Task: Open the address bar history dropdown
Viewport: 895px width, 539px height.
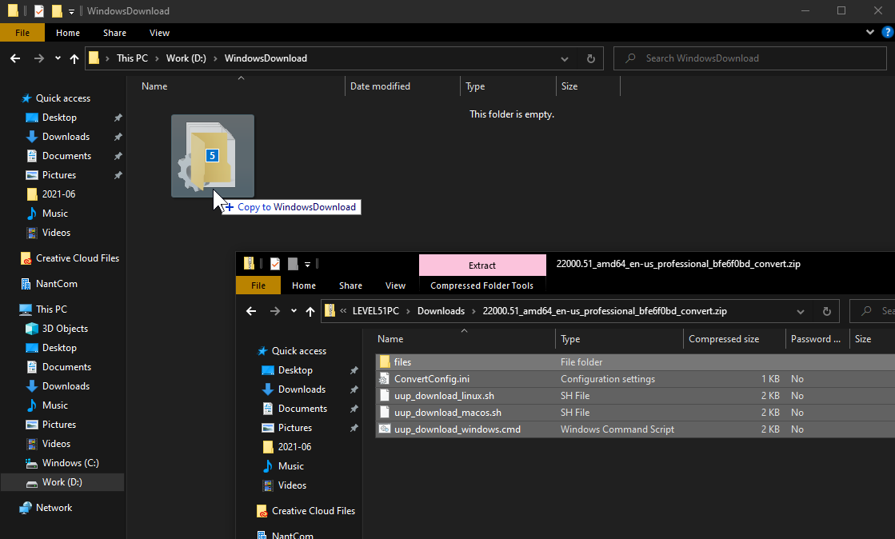Action: tap(564, 58)
